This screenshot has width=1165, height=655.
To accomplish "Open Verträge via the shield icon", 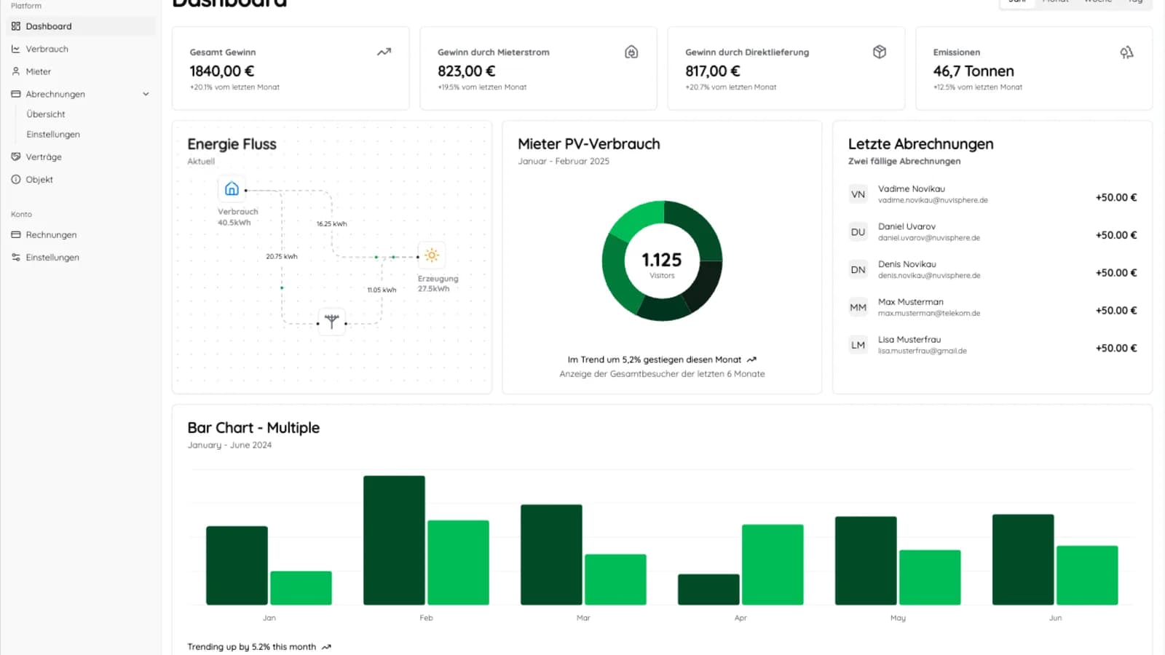I will coord(16,156).
